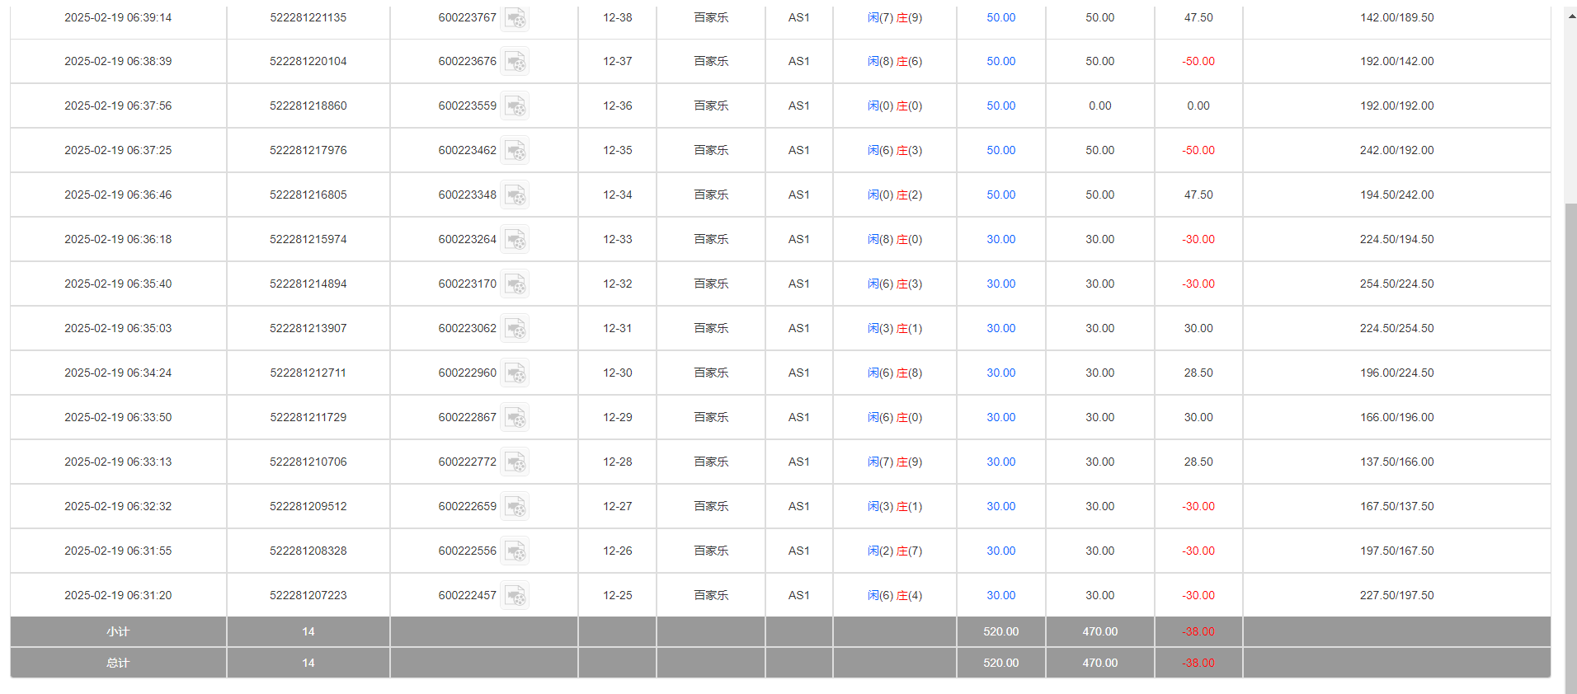View the 30.00 bet details for round 12-25

(x=1000, y=595)
